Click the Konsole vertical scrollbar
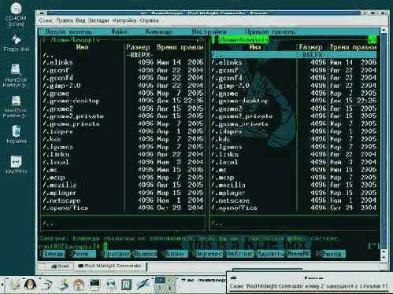Image resolution: width=393 pixels, height=294 pixels. pyautogui.click(x=384, y=141)
